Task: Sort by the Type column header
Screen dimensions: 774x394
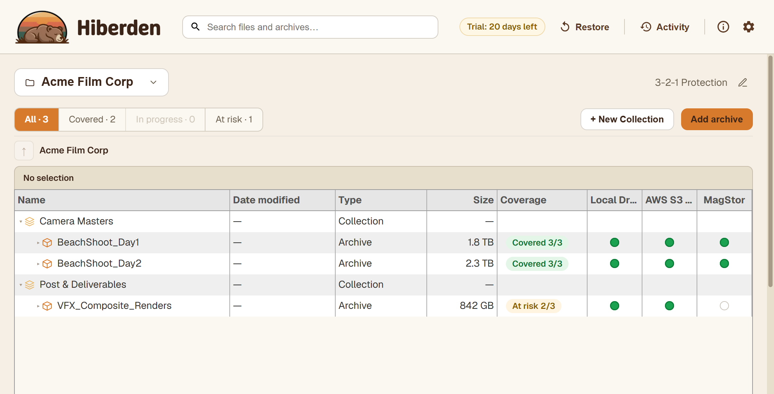Action: [381, 200]
